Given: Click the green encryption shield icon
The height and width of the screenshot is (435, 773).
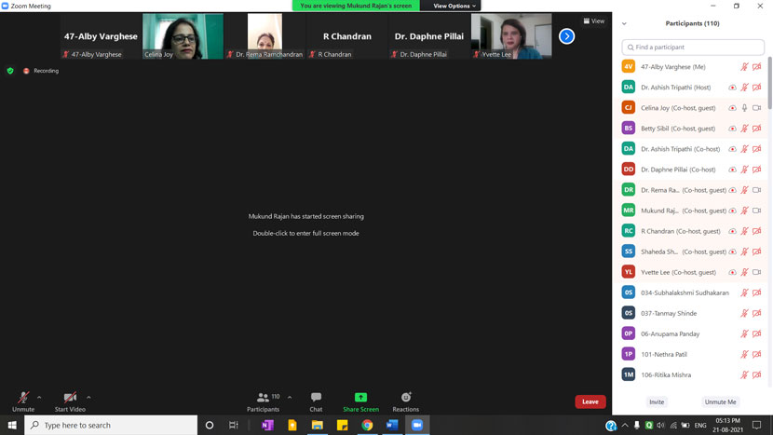Looking at the screenshot, I should point(10,71).
